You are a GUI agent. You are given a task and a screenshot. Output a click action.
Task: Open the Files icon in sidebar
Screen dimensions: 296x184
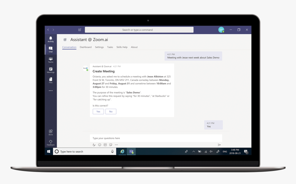pos(51,80)
